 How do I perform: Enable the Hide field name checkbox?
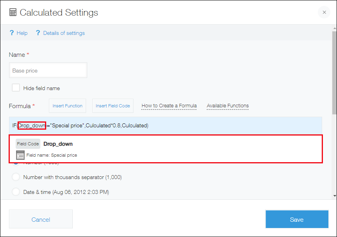[16, 88]
